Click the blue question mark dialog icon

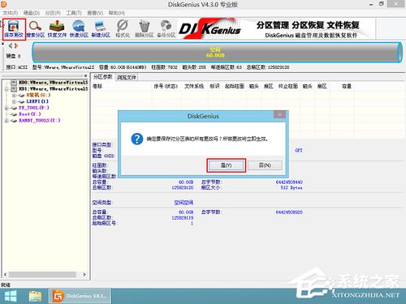pyautogui.click(x=137, y=139)
